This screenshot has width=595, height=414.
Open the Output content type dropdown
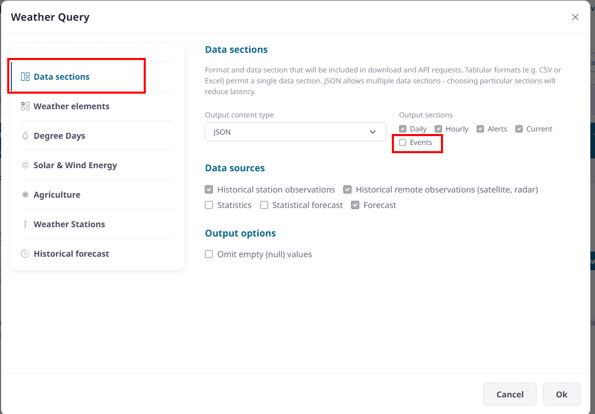pyautogui.click(x=295, y=132)
